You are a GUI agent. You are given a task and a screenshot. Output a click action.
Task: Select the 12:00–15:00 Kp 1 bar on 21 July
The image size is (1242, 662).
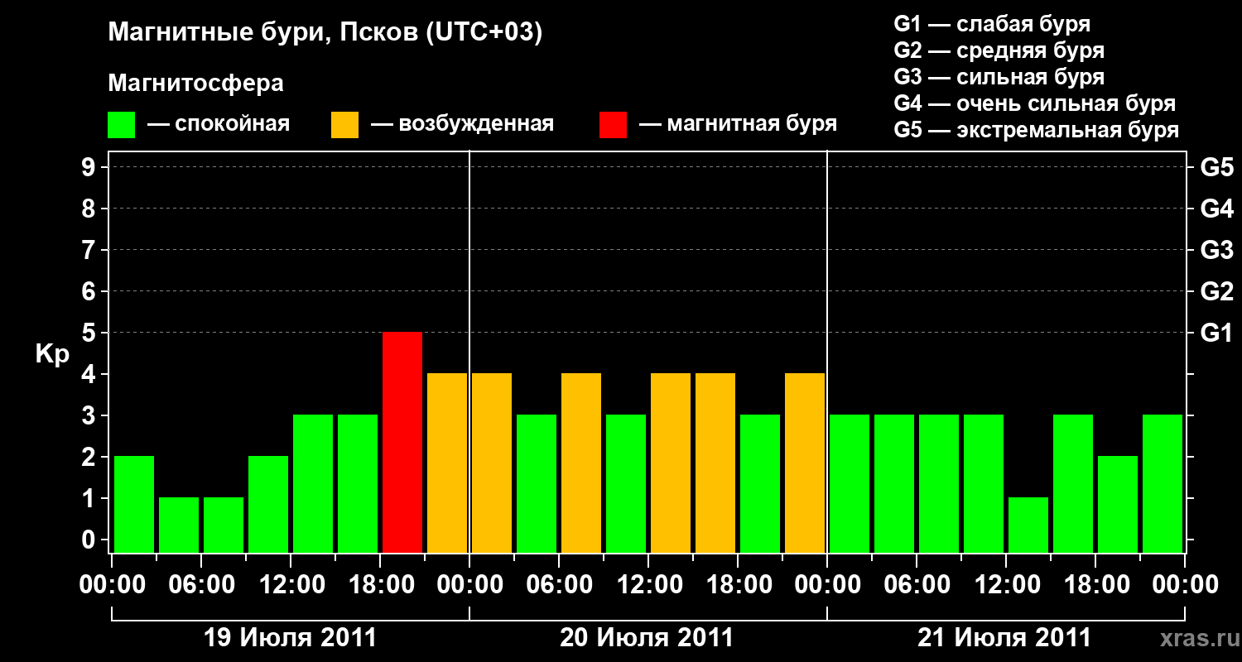1028,525
